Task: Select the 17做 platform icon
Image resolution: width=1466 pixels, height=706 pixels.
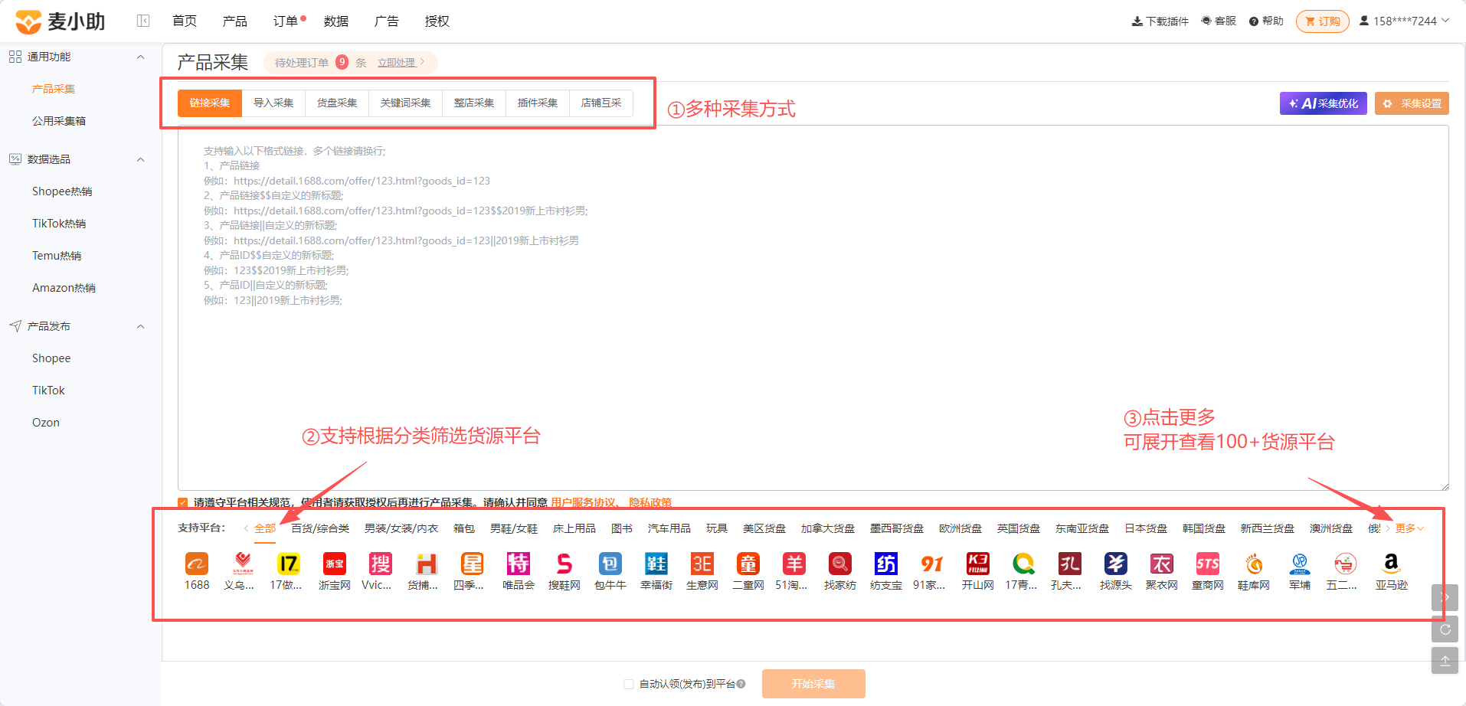Action: [289, 564]
